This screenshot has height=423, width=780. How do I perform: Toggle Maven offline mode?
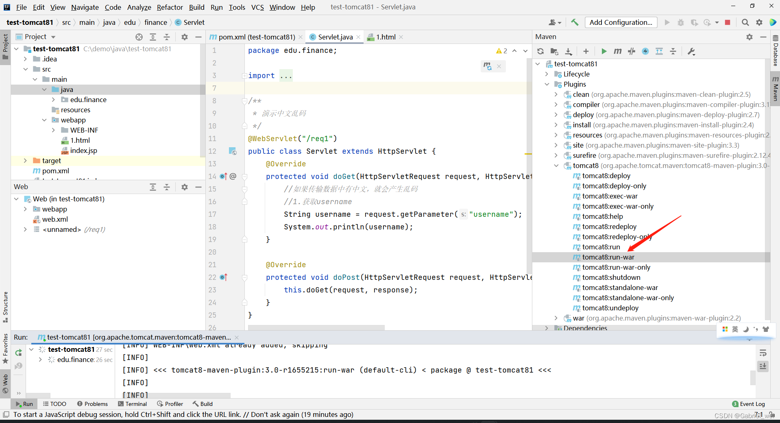pyautogui.click(x=632, y=51)
